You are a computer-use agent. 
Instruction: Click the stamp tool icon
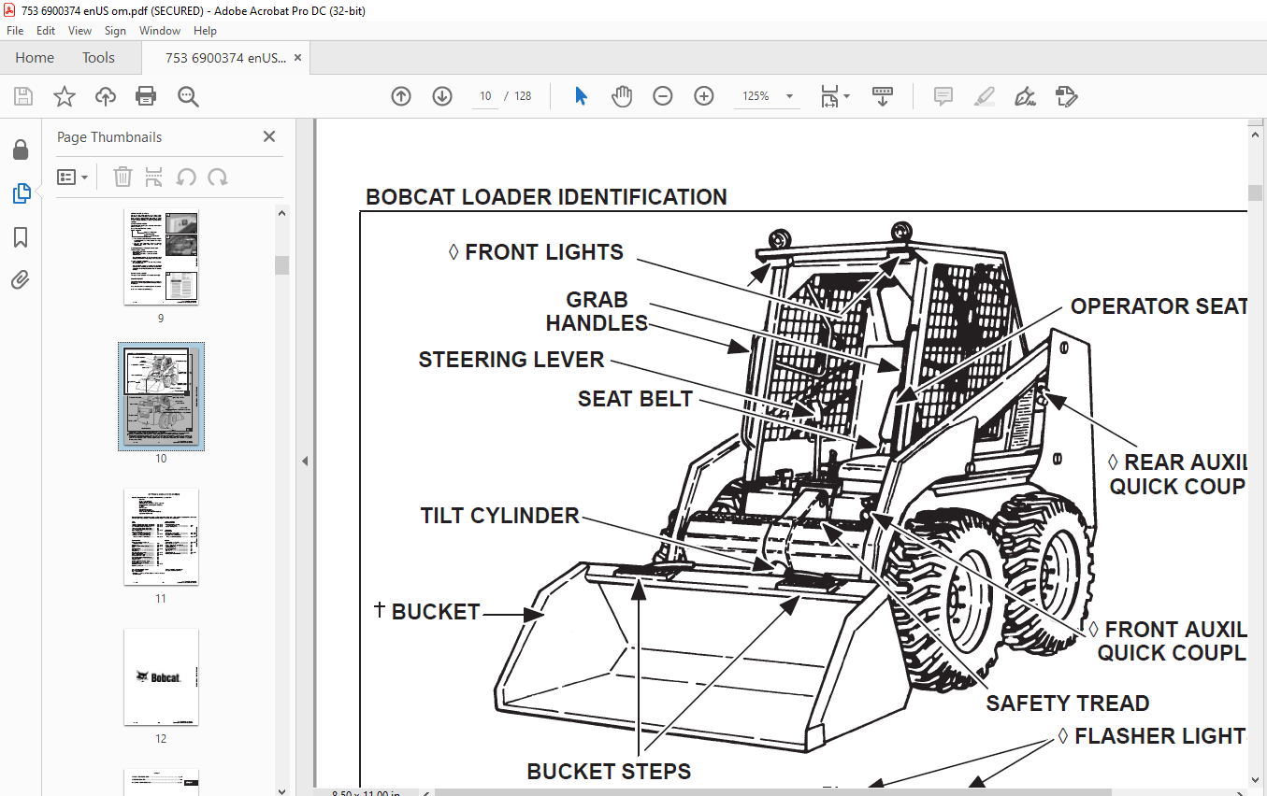click(x=1066, y=96)
